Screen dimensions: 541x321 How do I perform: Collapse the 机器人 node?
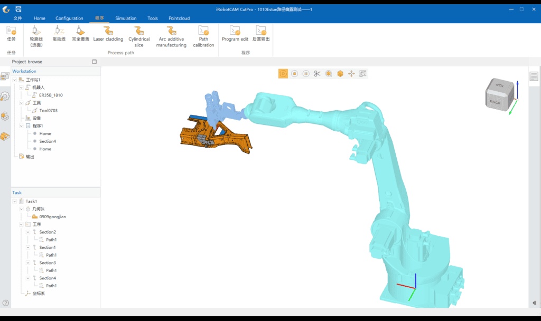[21, 87]
